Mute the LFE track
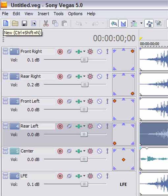The width and height of the screenshot is (168, 196). point(99,176)
